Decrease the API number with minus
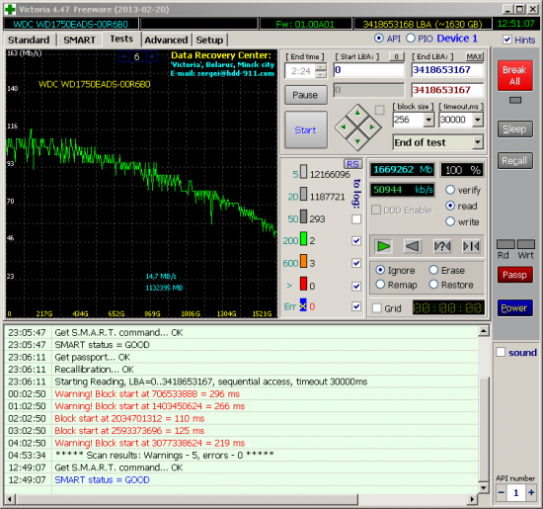Image resolution: width=543 pixels, height=509 pixels. [x=502, y=492]
